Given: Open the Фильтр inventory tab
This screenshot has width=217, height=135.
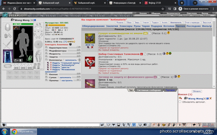Looking at the screenshot, I should pos(207,26).
